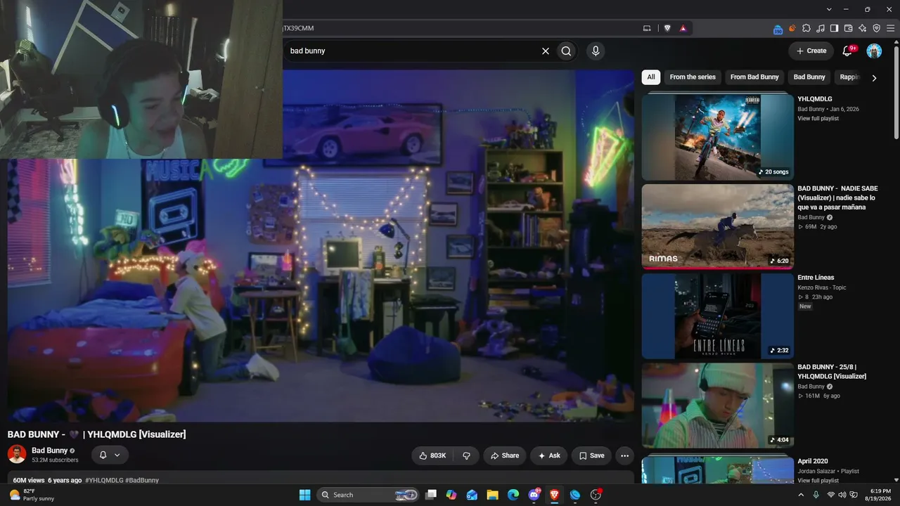
Task: Click the YouTube page scrollbar
Action: pos(896,91)
